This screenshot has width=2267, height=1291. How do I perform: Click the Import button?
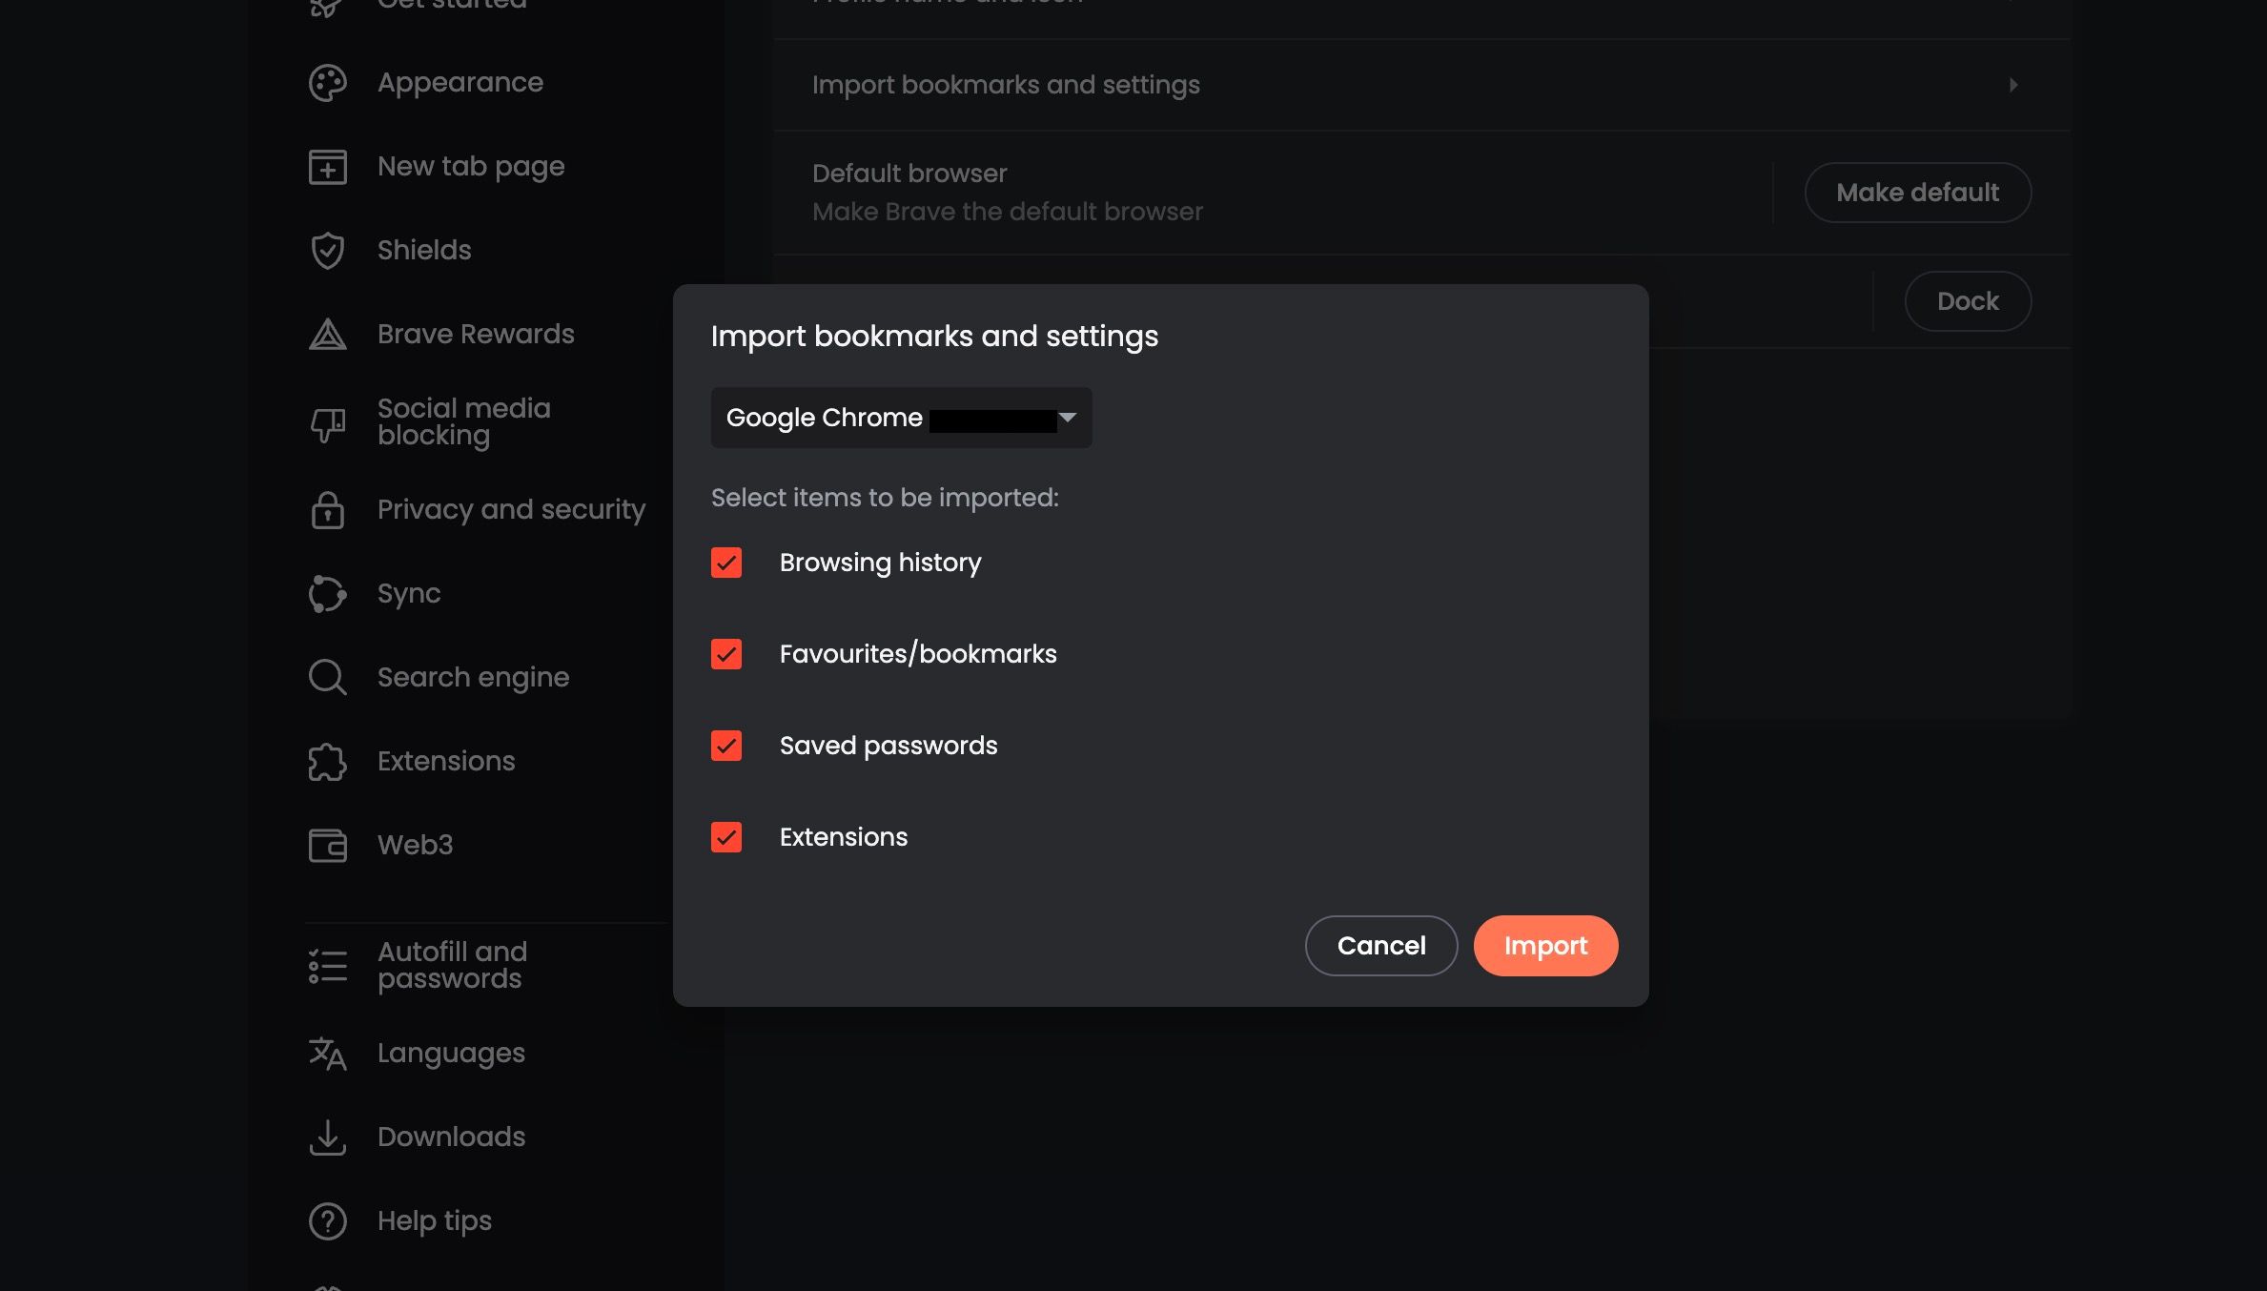pos(1544,945)
